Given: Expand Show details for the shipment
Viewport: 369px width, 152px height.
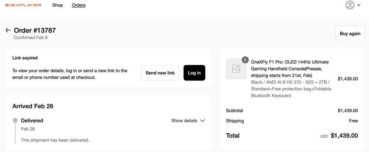Looking at the screenshot, I should click(x=184, y=121).
